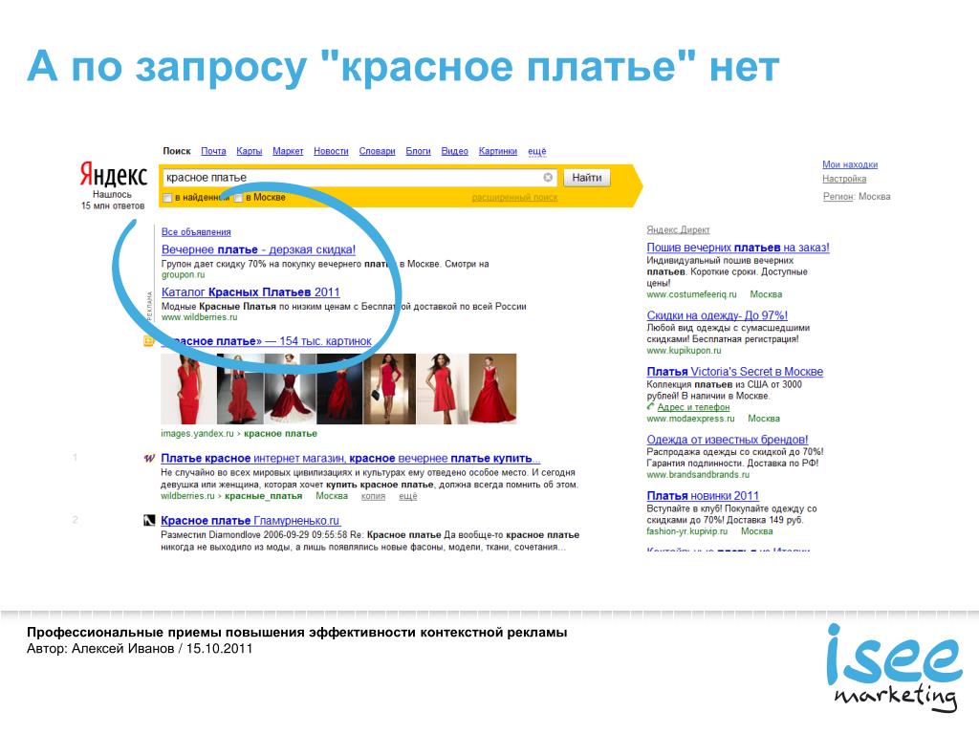979x734 pixels.
Task: Open 'Адрес и телефон' link
Action: pos(694,407)
